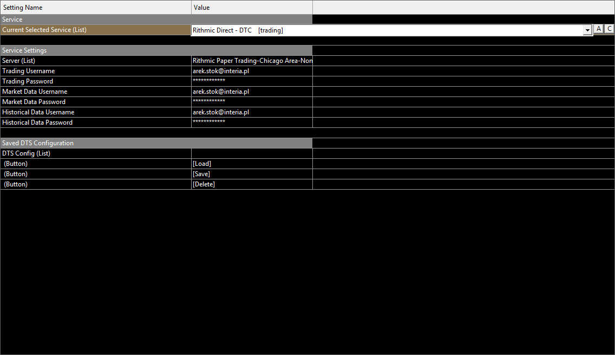Select the Current Selected Service (List) row label
The width and height of the screenshot is (615, 355).
[x=96, y=30]
